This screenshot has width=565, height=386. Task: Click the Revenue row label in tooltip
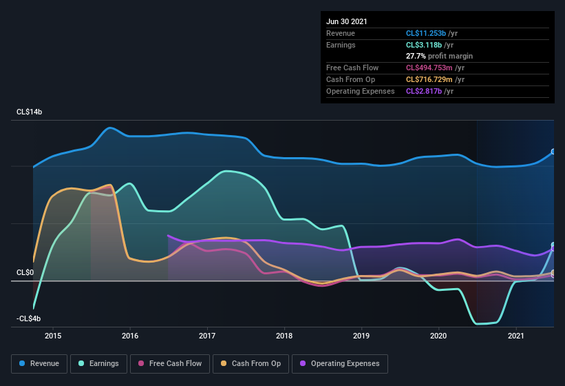point(341,33)
